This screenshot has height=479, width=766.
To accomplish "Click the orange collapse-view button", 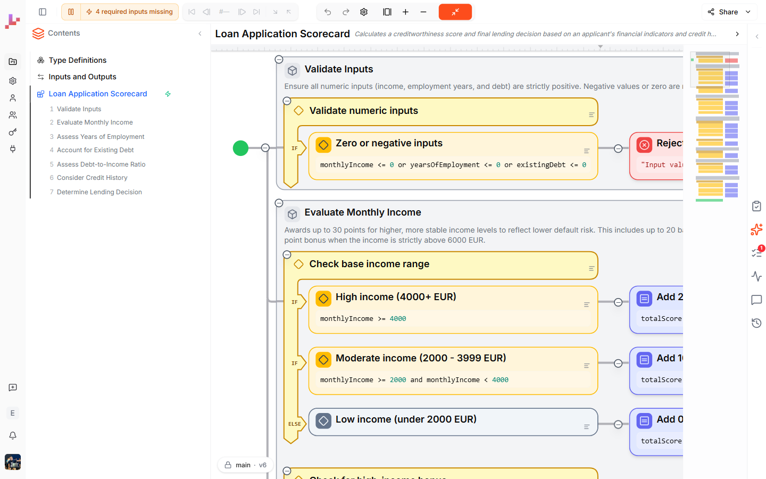I will pos(455,12).
